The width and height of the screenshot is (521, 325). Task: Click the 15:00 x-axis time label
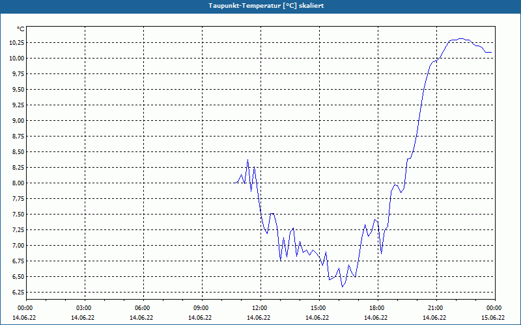pyautogui.click(x=318, y=308)
